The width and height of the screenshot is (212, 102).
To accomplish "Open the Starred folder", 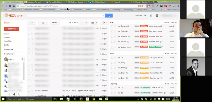I will pos(7,38).
